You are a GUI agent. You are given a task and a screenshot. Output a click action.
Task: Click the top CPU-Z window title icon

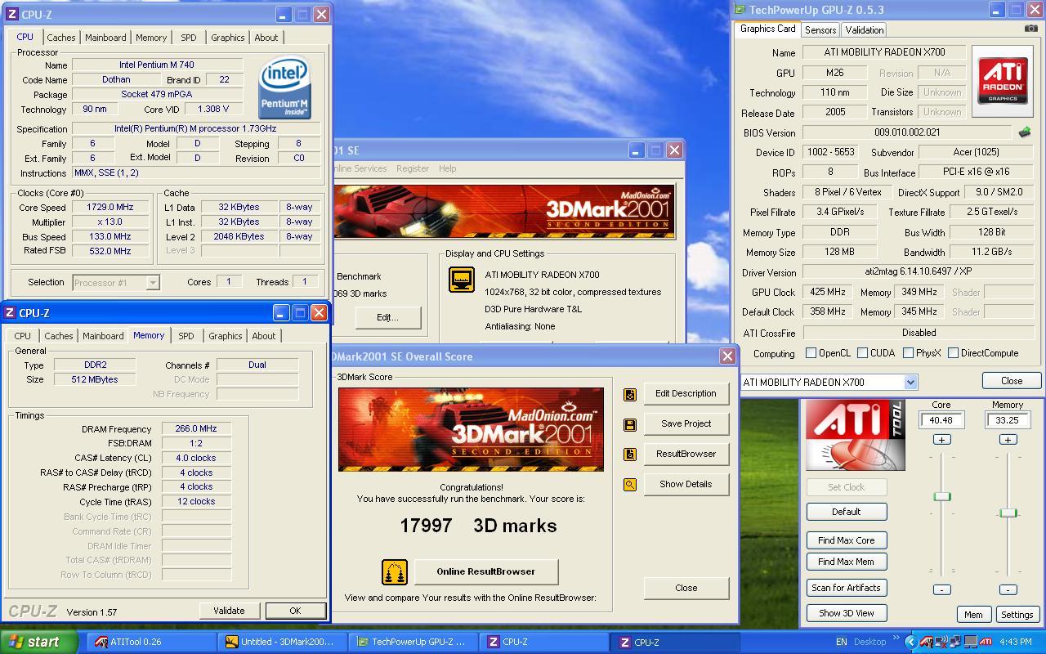pyautogui.click(x=11, y=15)
